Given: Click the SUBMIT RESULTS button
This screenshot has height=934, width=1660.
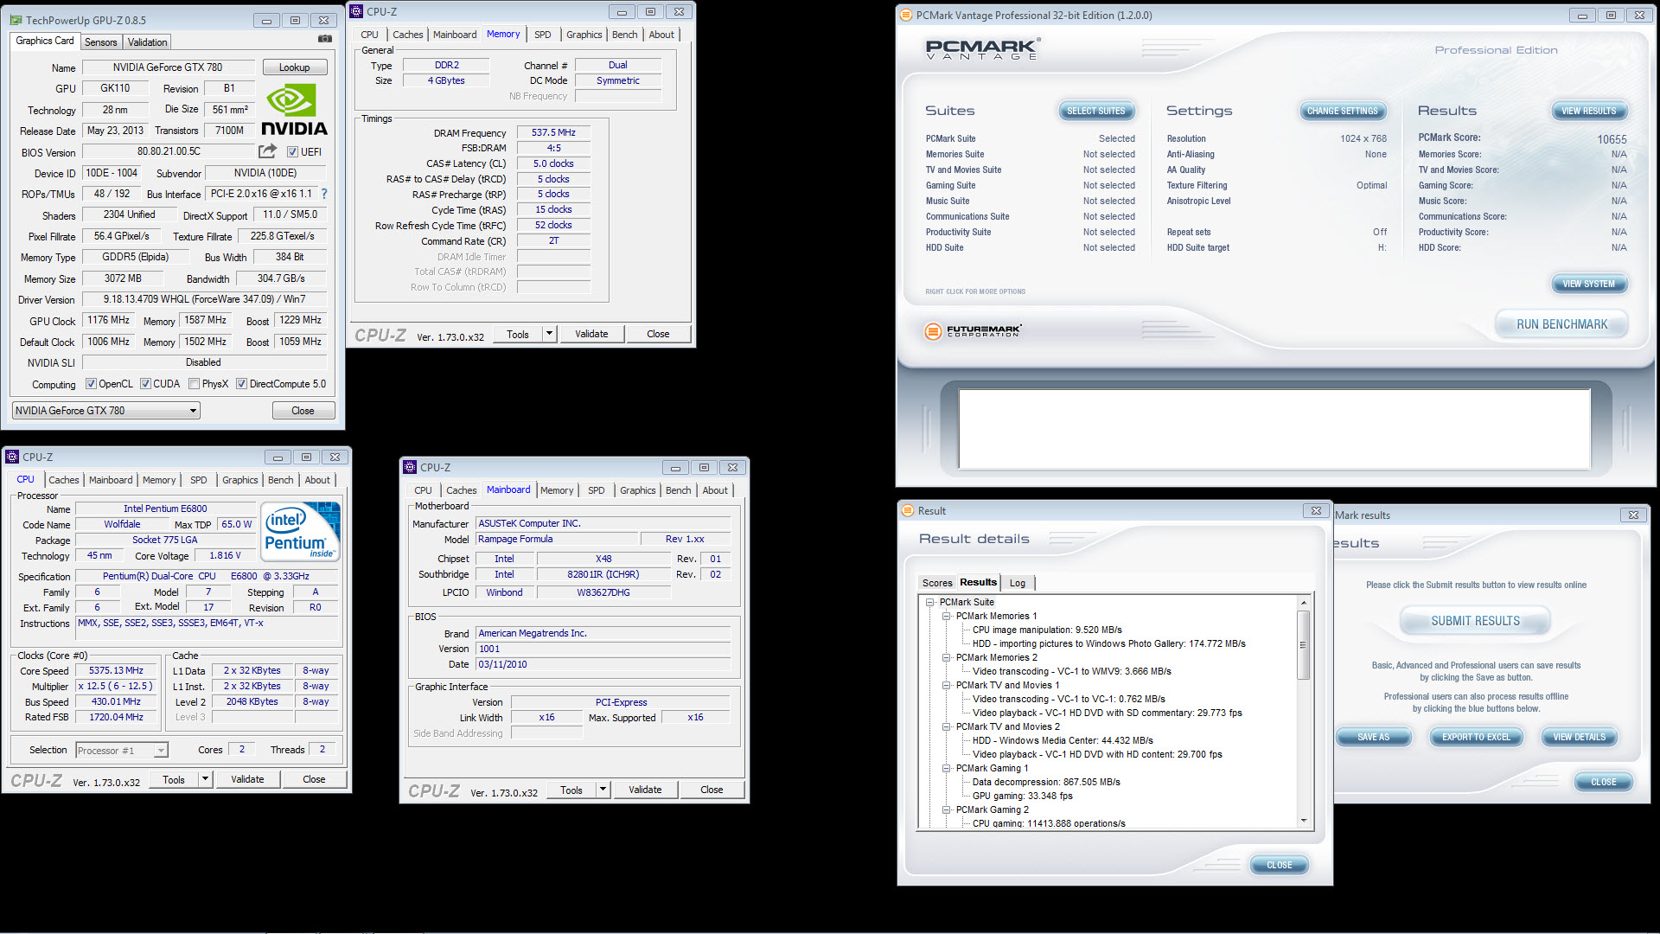Looking at the screenshot, I should pyautogui.click(x=1475, y=621).
